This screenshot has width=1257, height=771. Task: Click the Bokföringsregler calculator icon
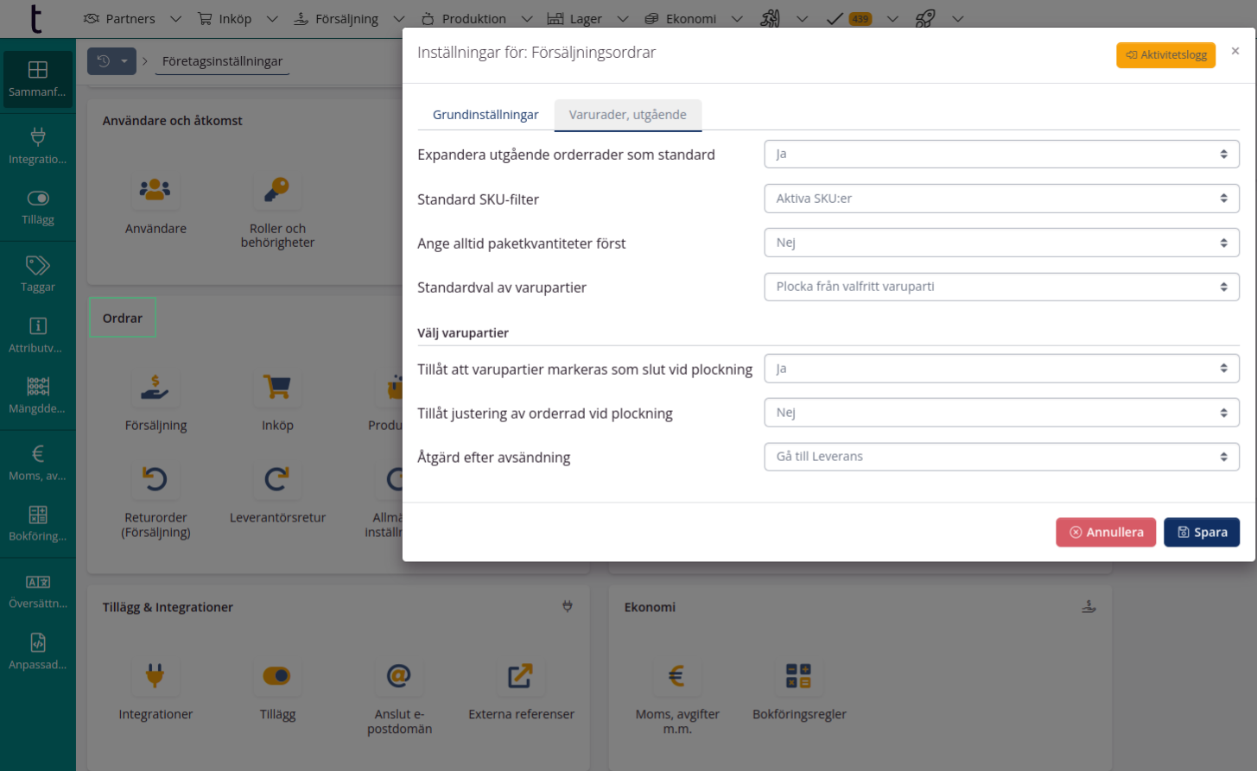pos(798,676)
